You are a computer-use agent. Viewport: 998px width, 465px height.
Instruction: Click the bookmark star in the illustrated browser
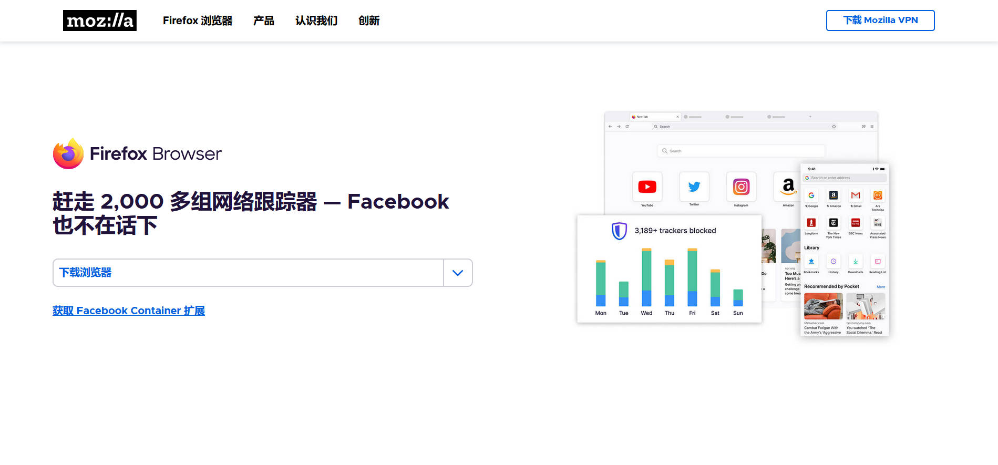[x=834, y=127]
